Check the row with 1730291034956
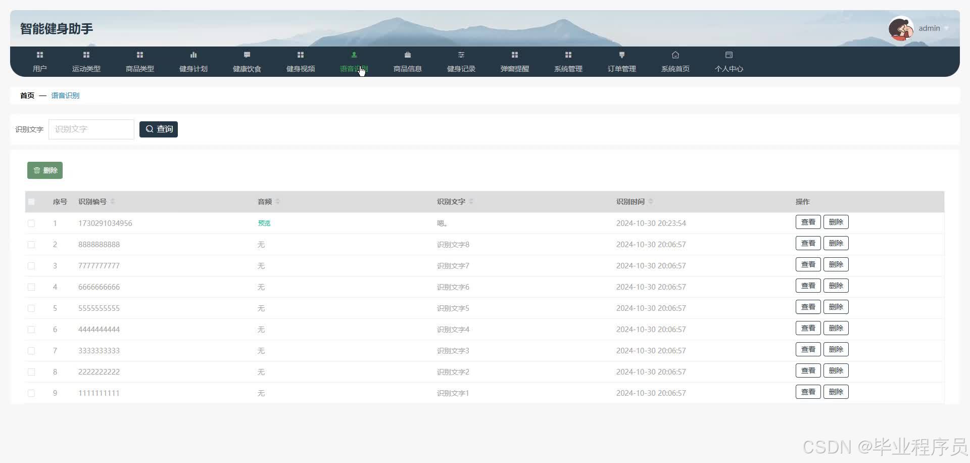The height and width of the screenshot is (463, 970). (x=31, y=223)
